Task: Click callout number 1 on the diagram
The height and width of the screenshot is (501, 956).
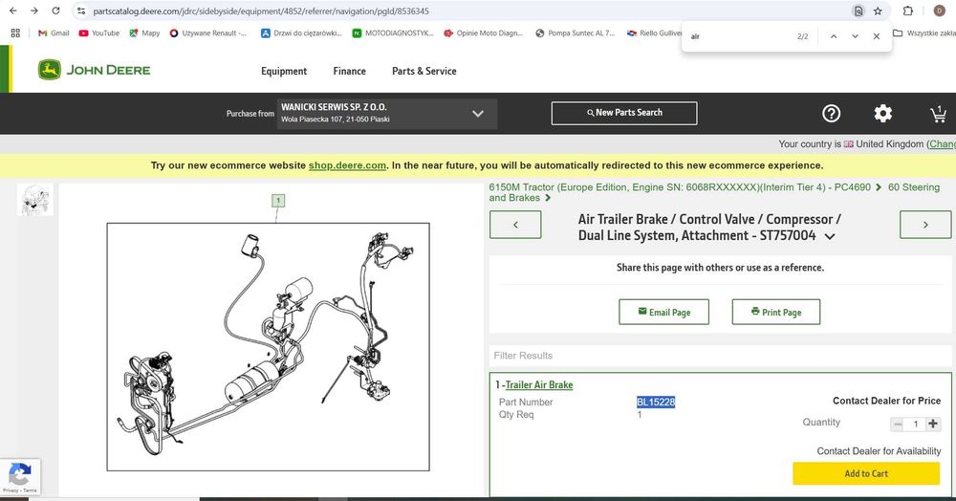Action: pyautogui.click(x=278, y=200)
